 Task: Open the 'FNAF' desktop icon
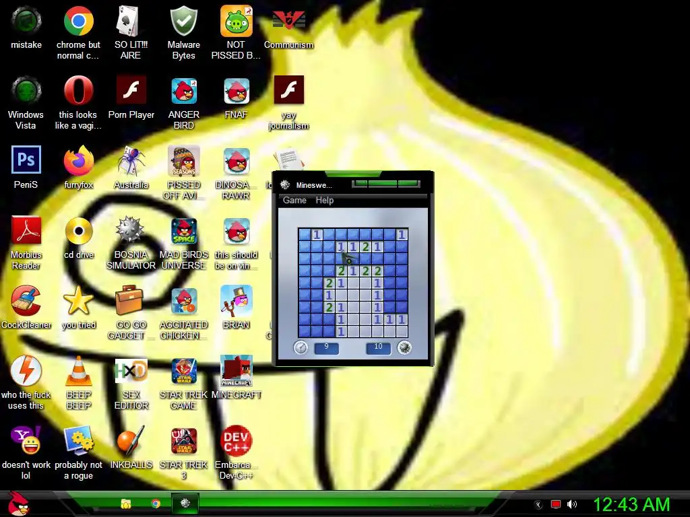pos(237,91)
